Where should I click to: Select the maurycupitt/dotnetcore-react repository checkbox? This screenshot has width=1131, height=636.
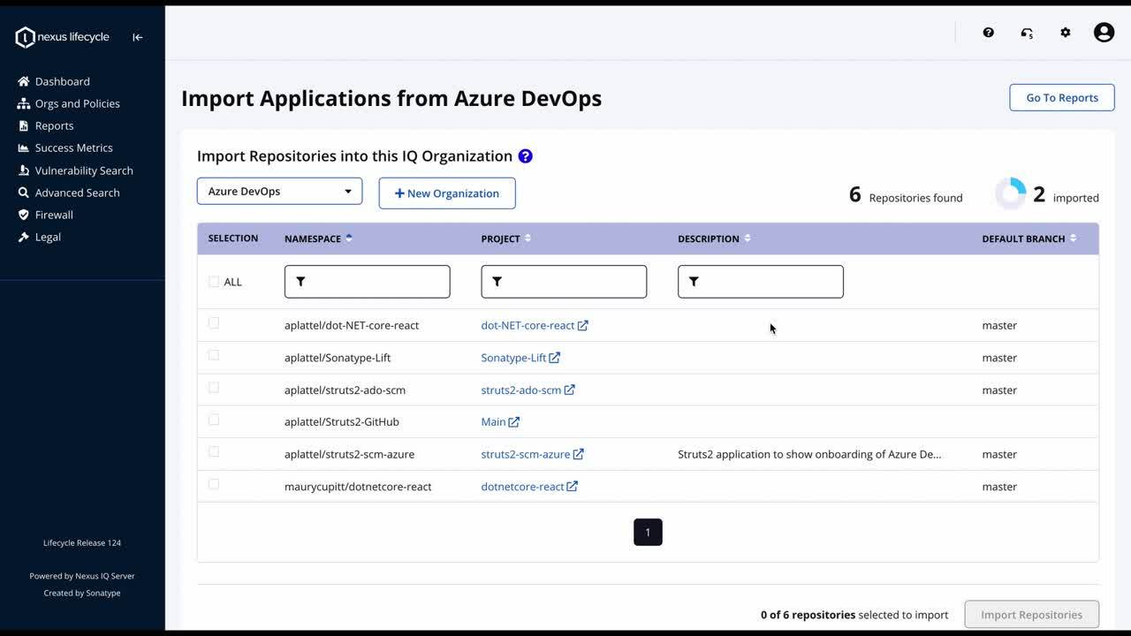point(214,484)
